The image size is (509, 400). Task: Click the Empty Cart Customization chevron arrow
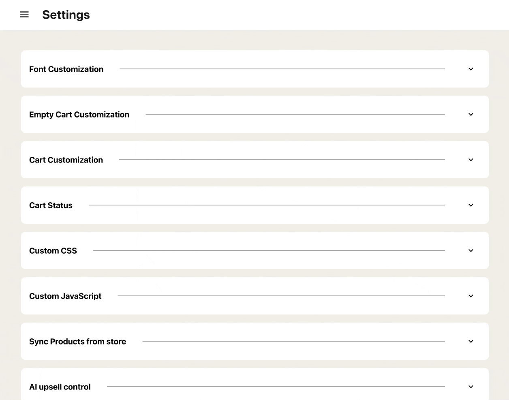point(471,114)
